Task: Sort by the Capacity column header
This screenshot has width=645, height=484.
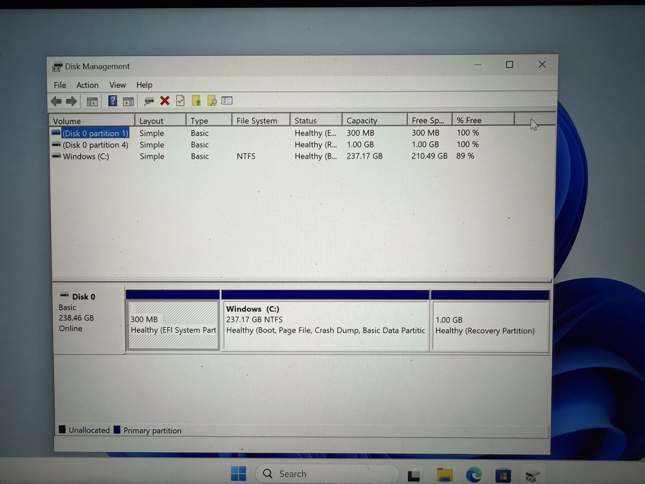Action: point(375,120)
